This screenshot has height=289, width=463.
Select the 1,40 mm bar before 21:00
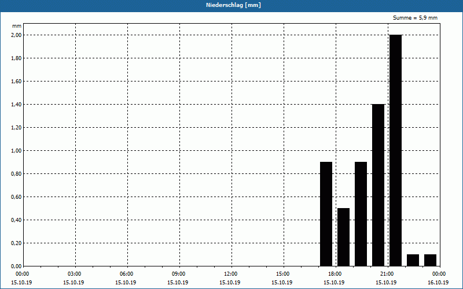point(379,185)
